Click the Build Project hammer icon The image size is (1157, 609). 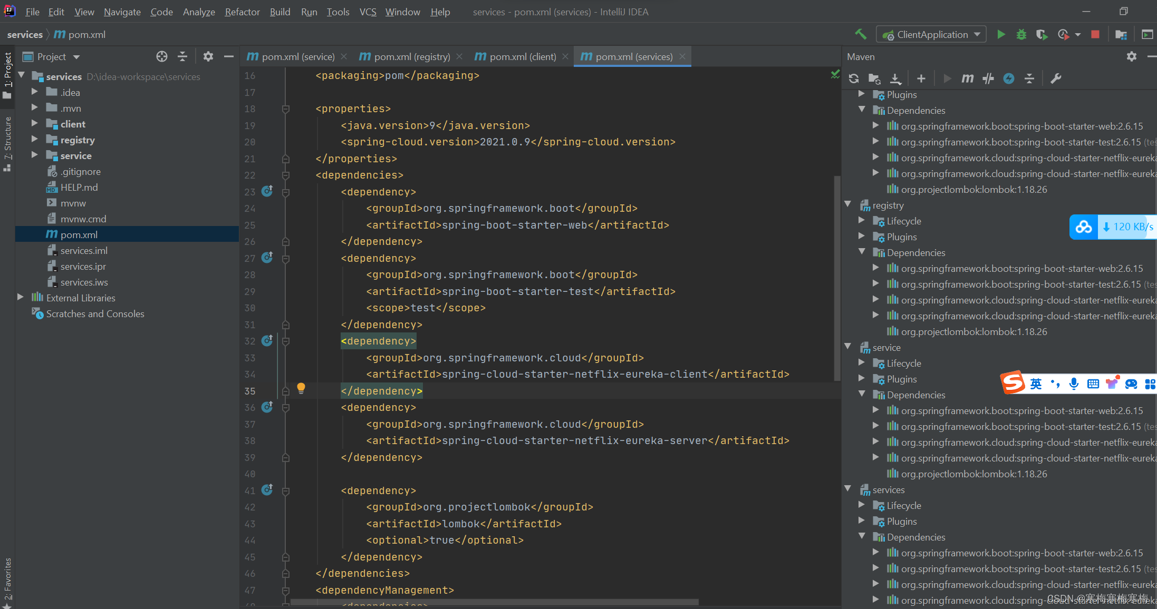point(861,34)
